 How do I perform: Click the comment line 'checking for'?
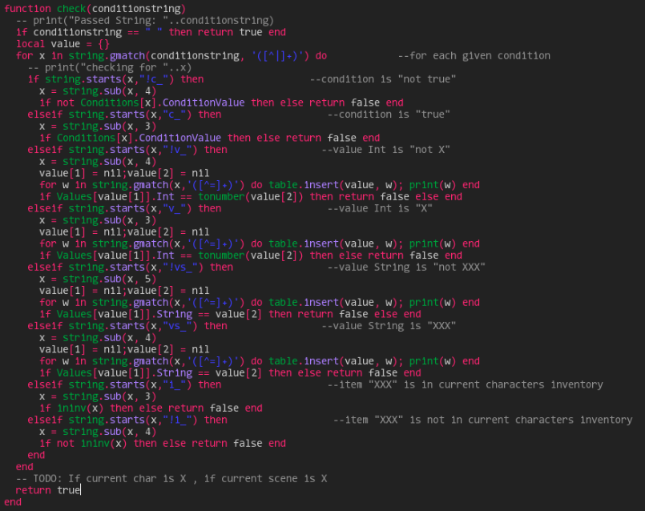tap(110, 67)
